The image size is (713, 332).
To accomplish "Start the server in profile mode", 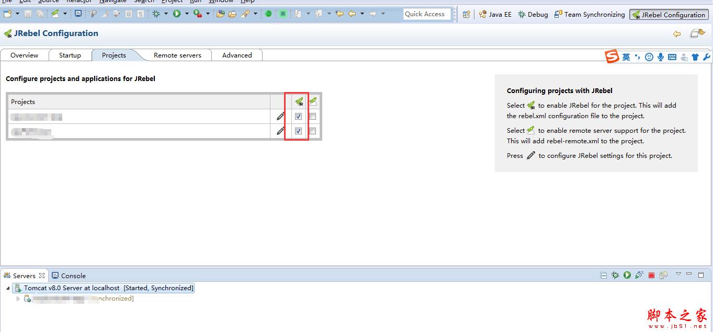I will click(x=639, y=275).
